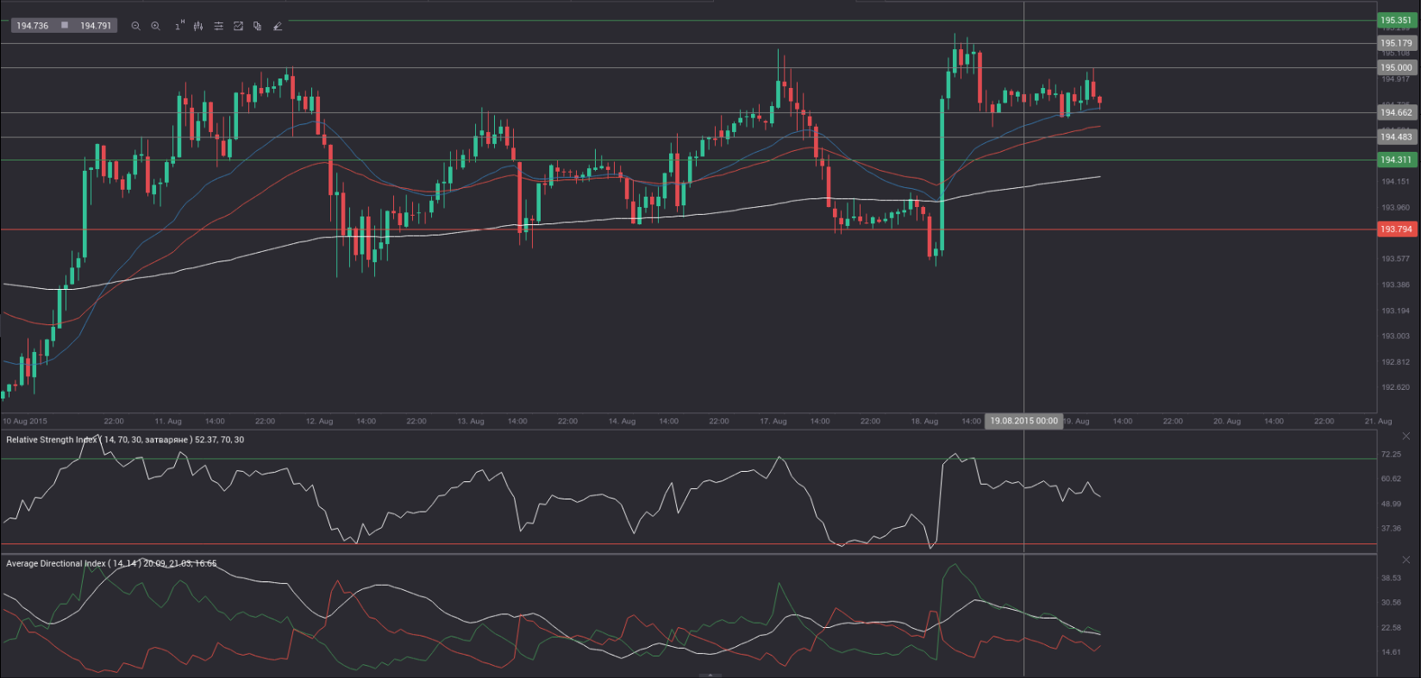Click the buy price 194.791
The height and width of the screenshot is (678, 1421).
point(96,26)
